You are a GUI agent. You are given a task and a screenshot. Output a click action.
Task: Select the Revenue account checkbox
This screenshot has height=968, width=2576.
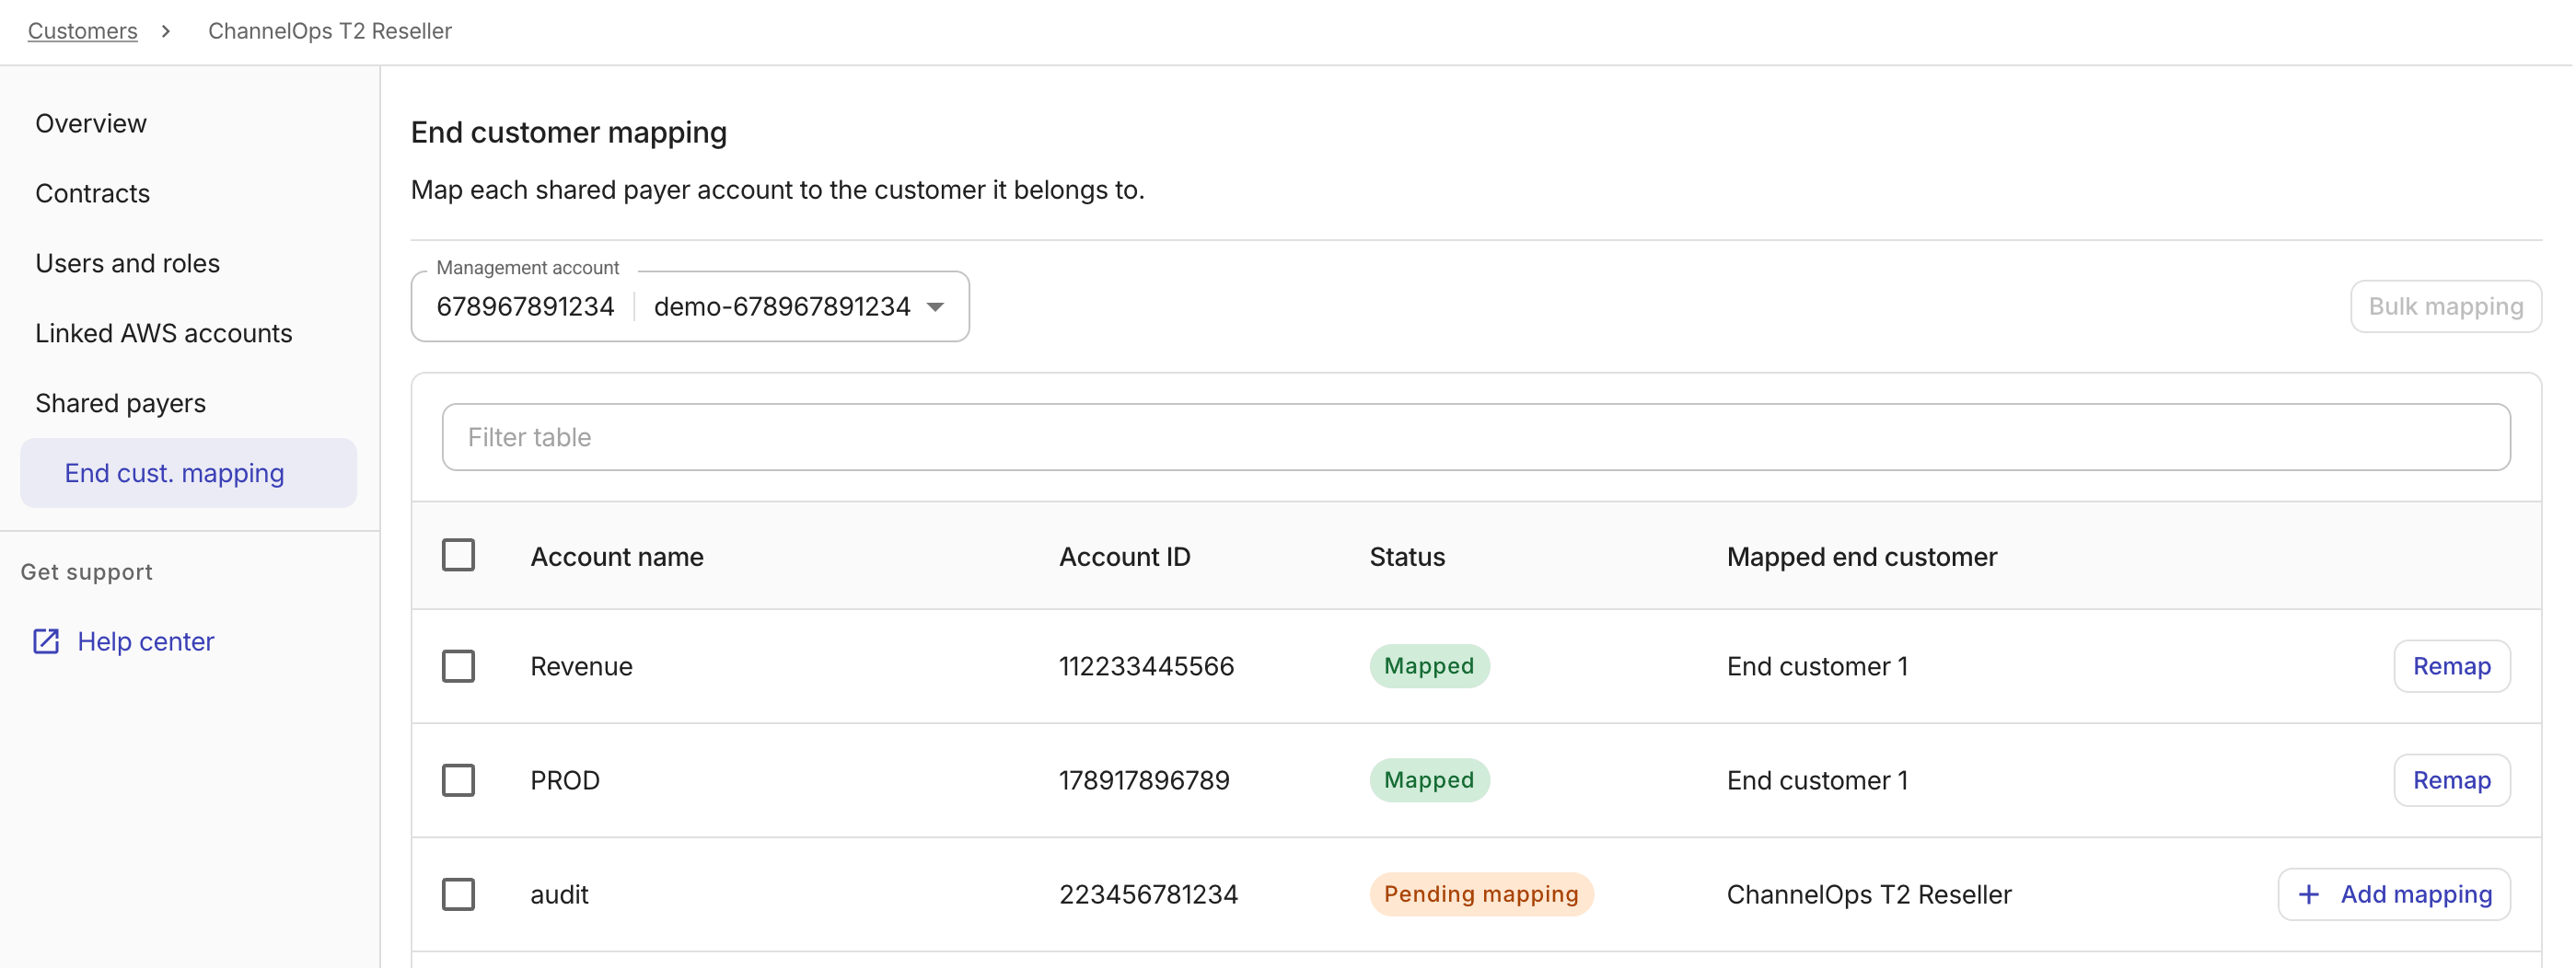pos(459,666)
